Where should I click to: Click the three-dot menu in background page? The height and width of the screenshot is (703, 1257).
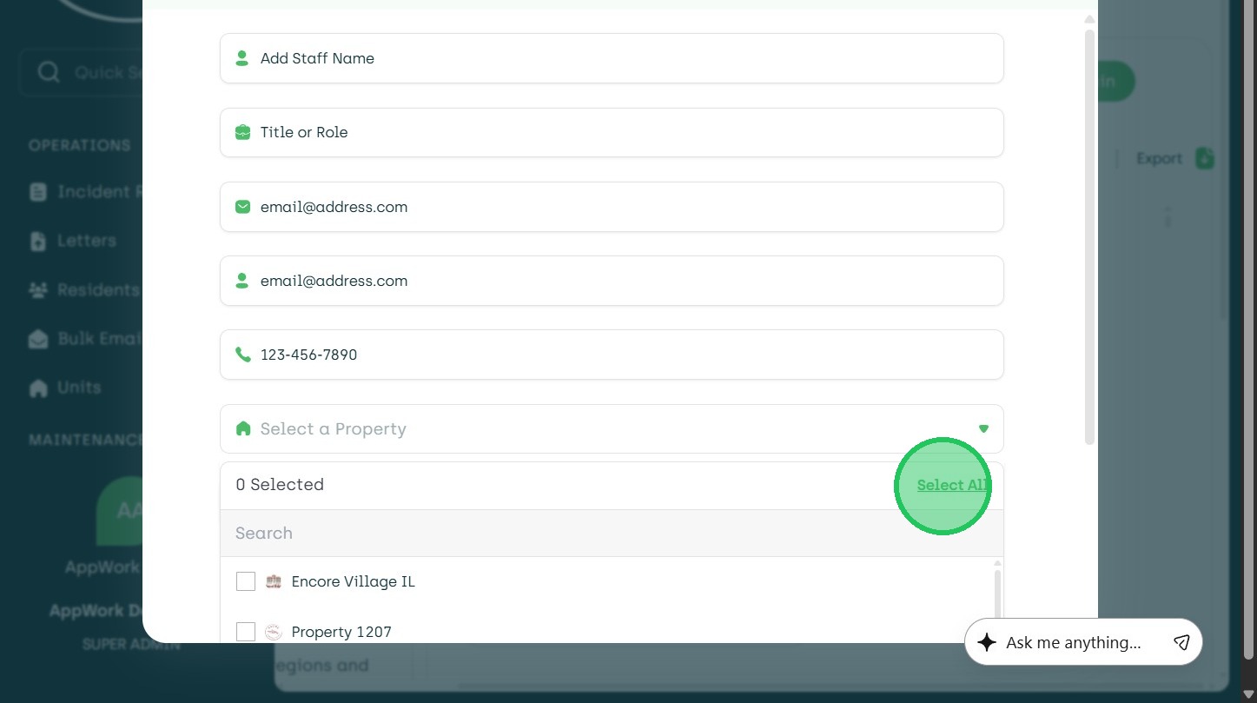[x=1168, y=216]
